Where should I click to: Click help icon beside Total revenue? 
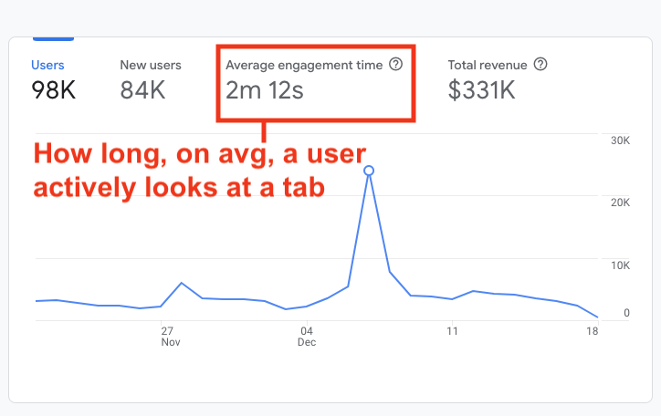pyautogui.click(x=540, y=65)
